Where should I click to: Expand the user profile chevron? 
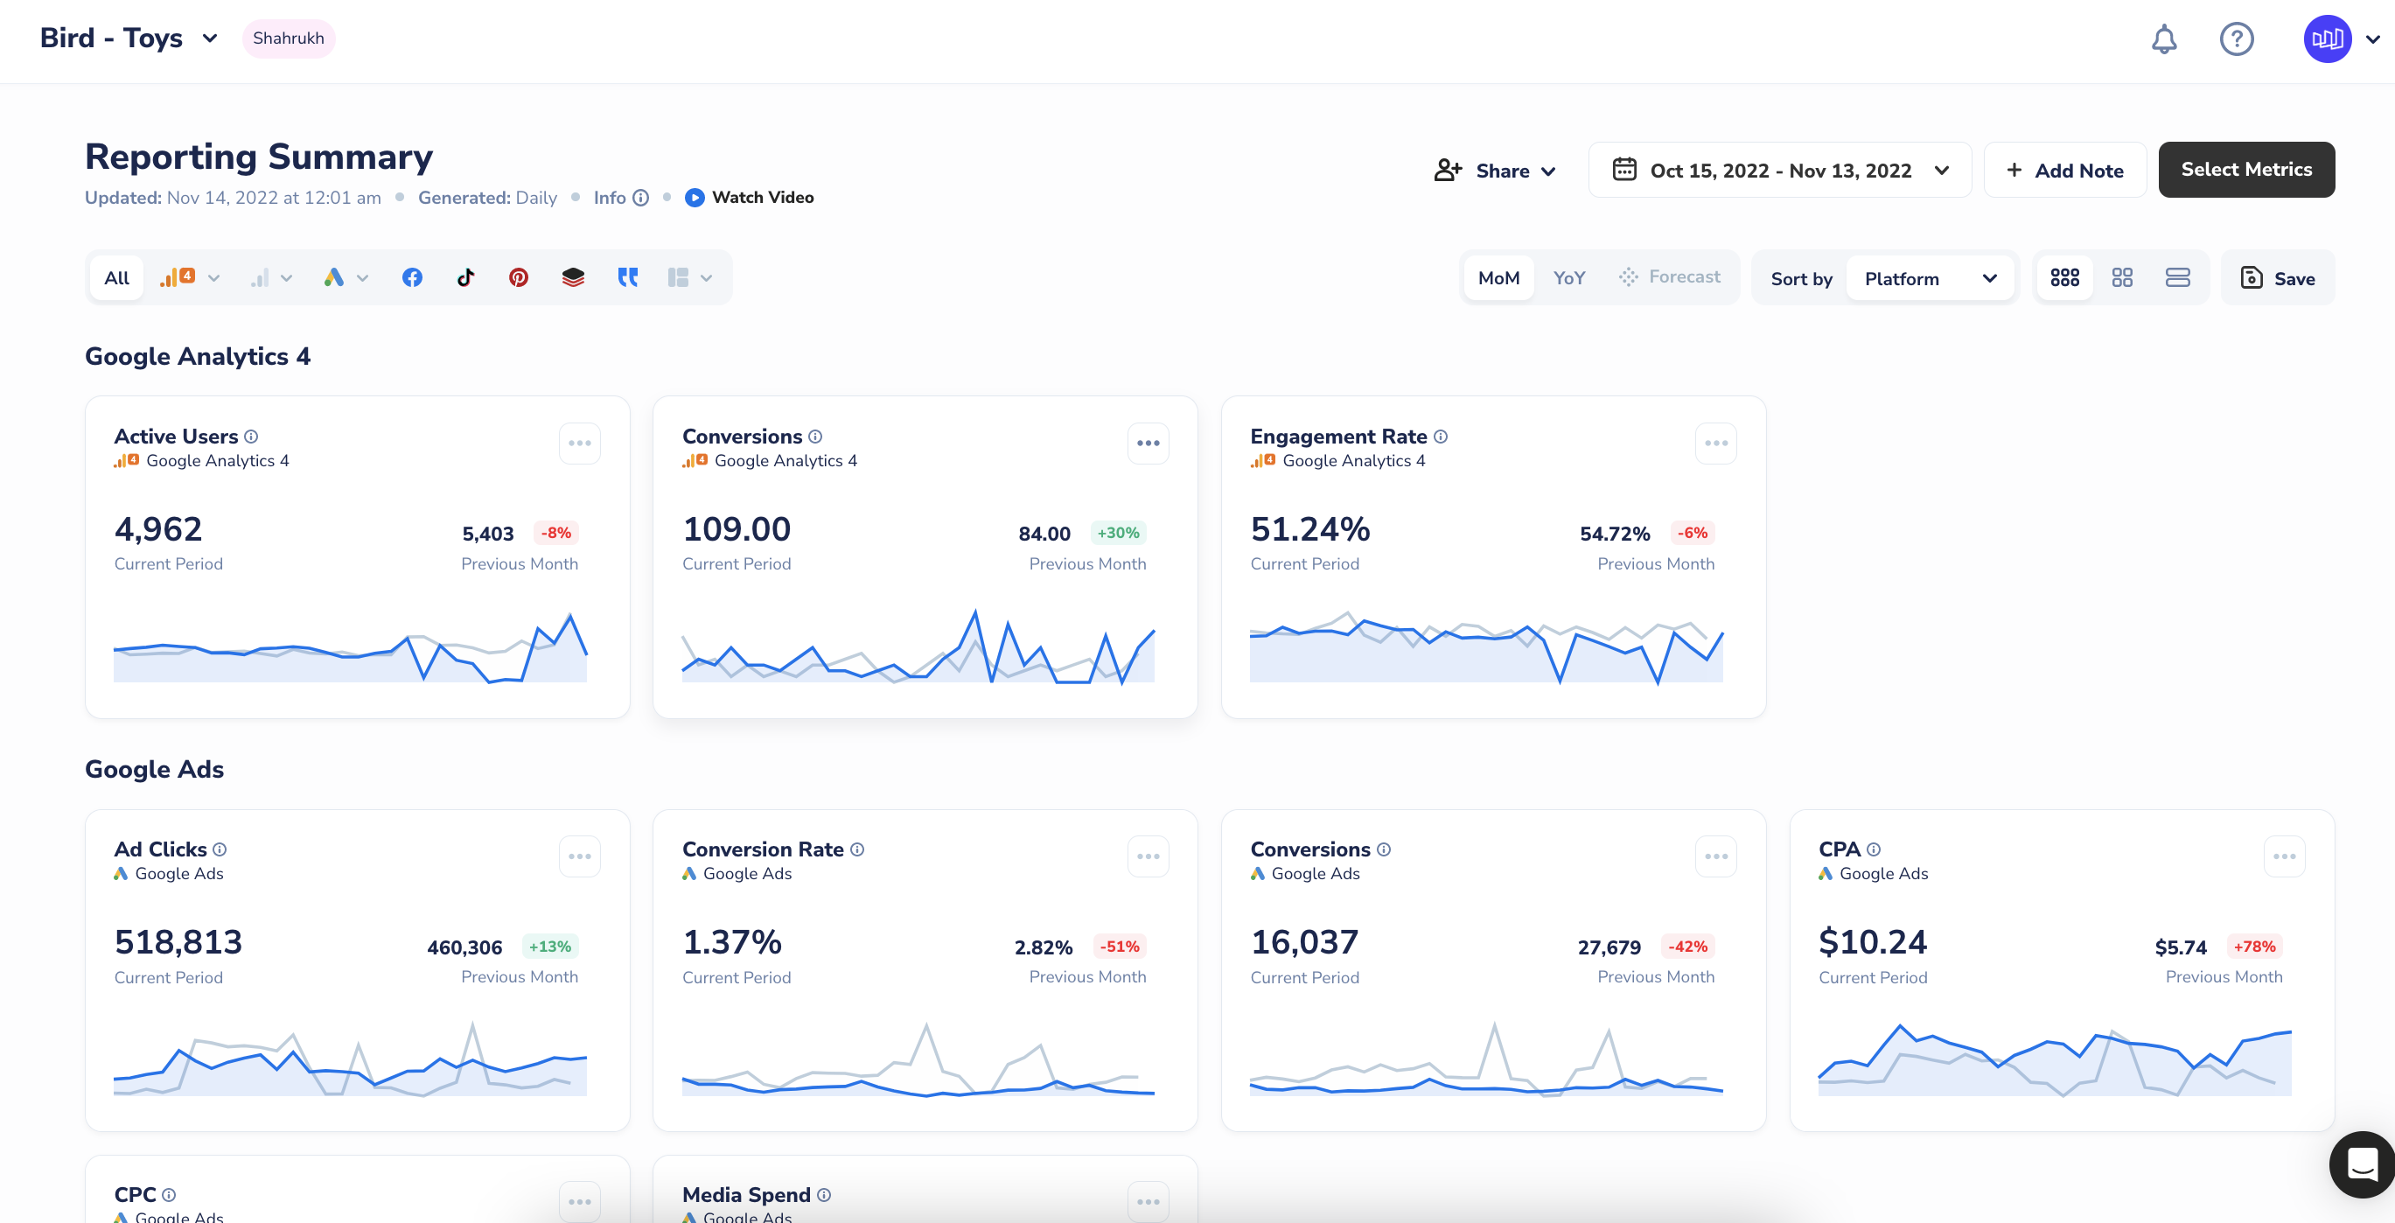(x=2372, y=39)
